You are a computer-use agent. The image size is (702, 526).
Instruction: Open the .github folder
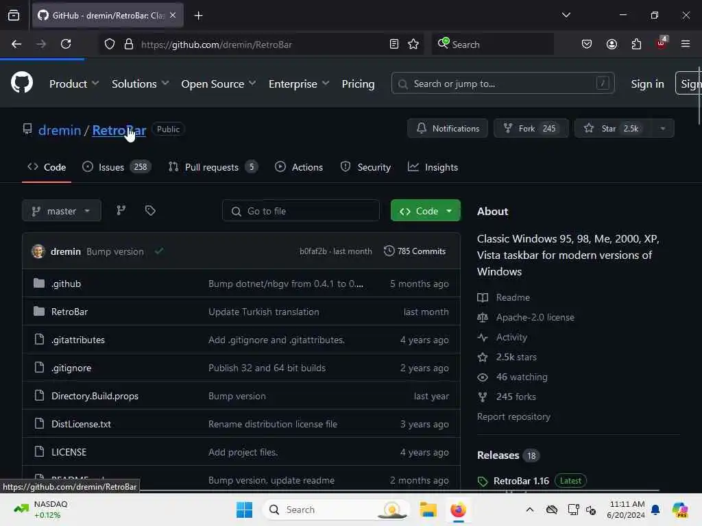66,284
